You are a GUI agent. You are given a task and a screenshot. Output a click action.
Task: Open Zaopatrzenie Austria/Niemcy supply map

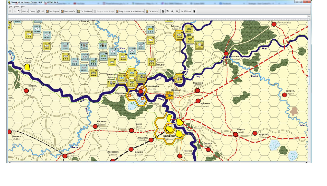coord(130,11)
